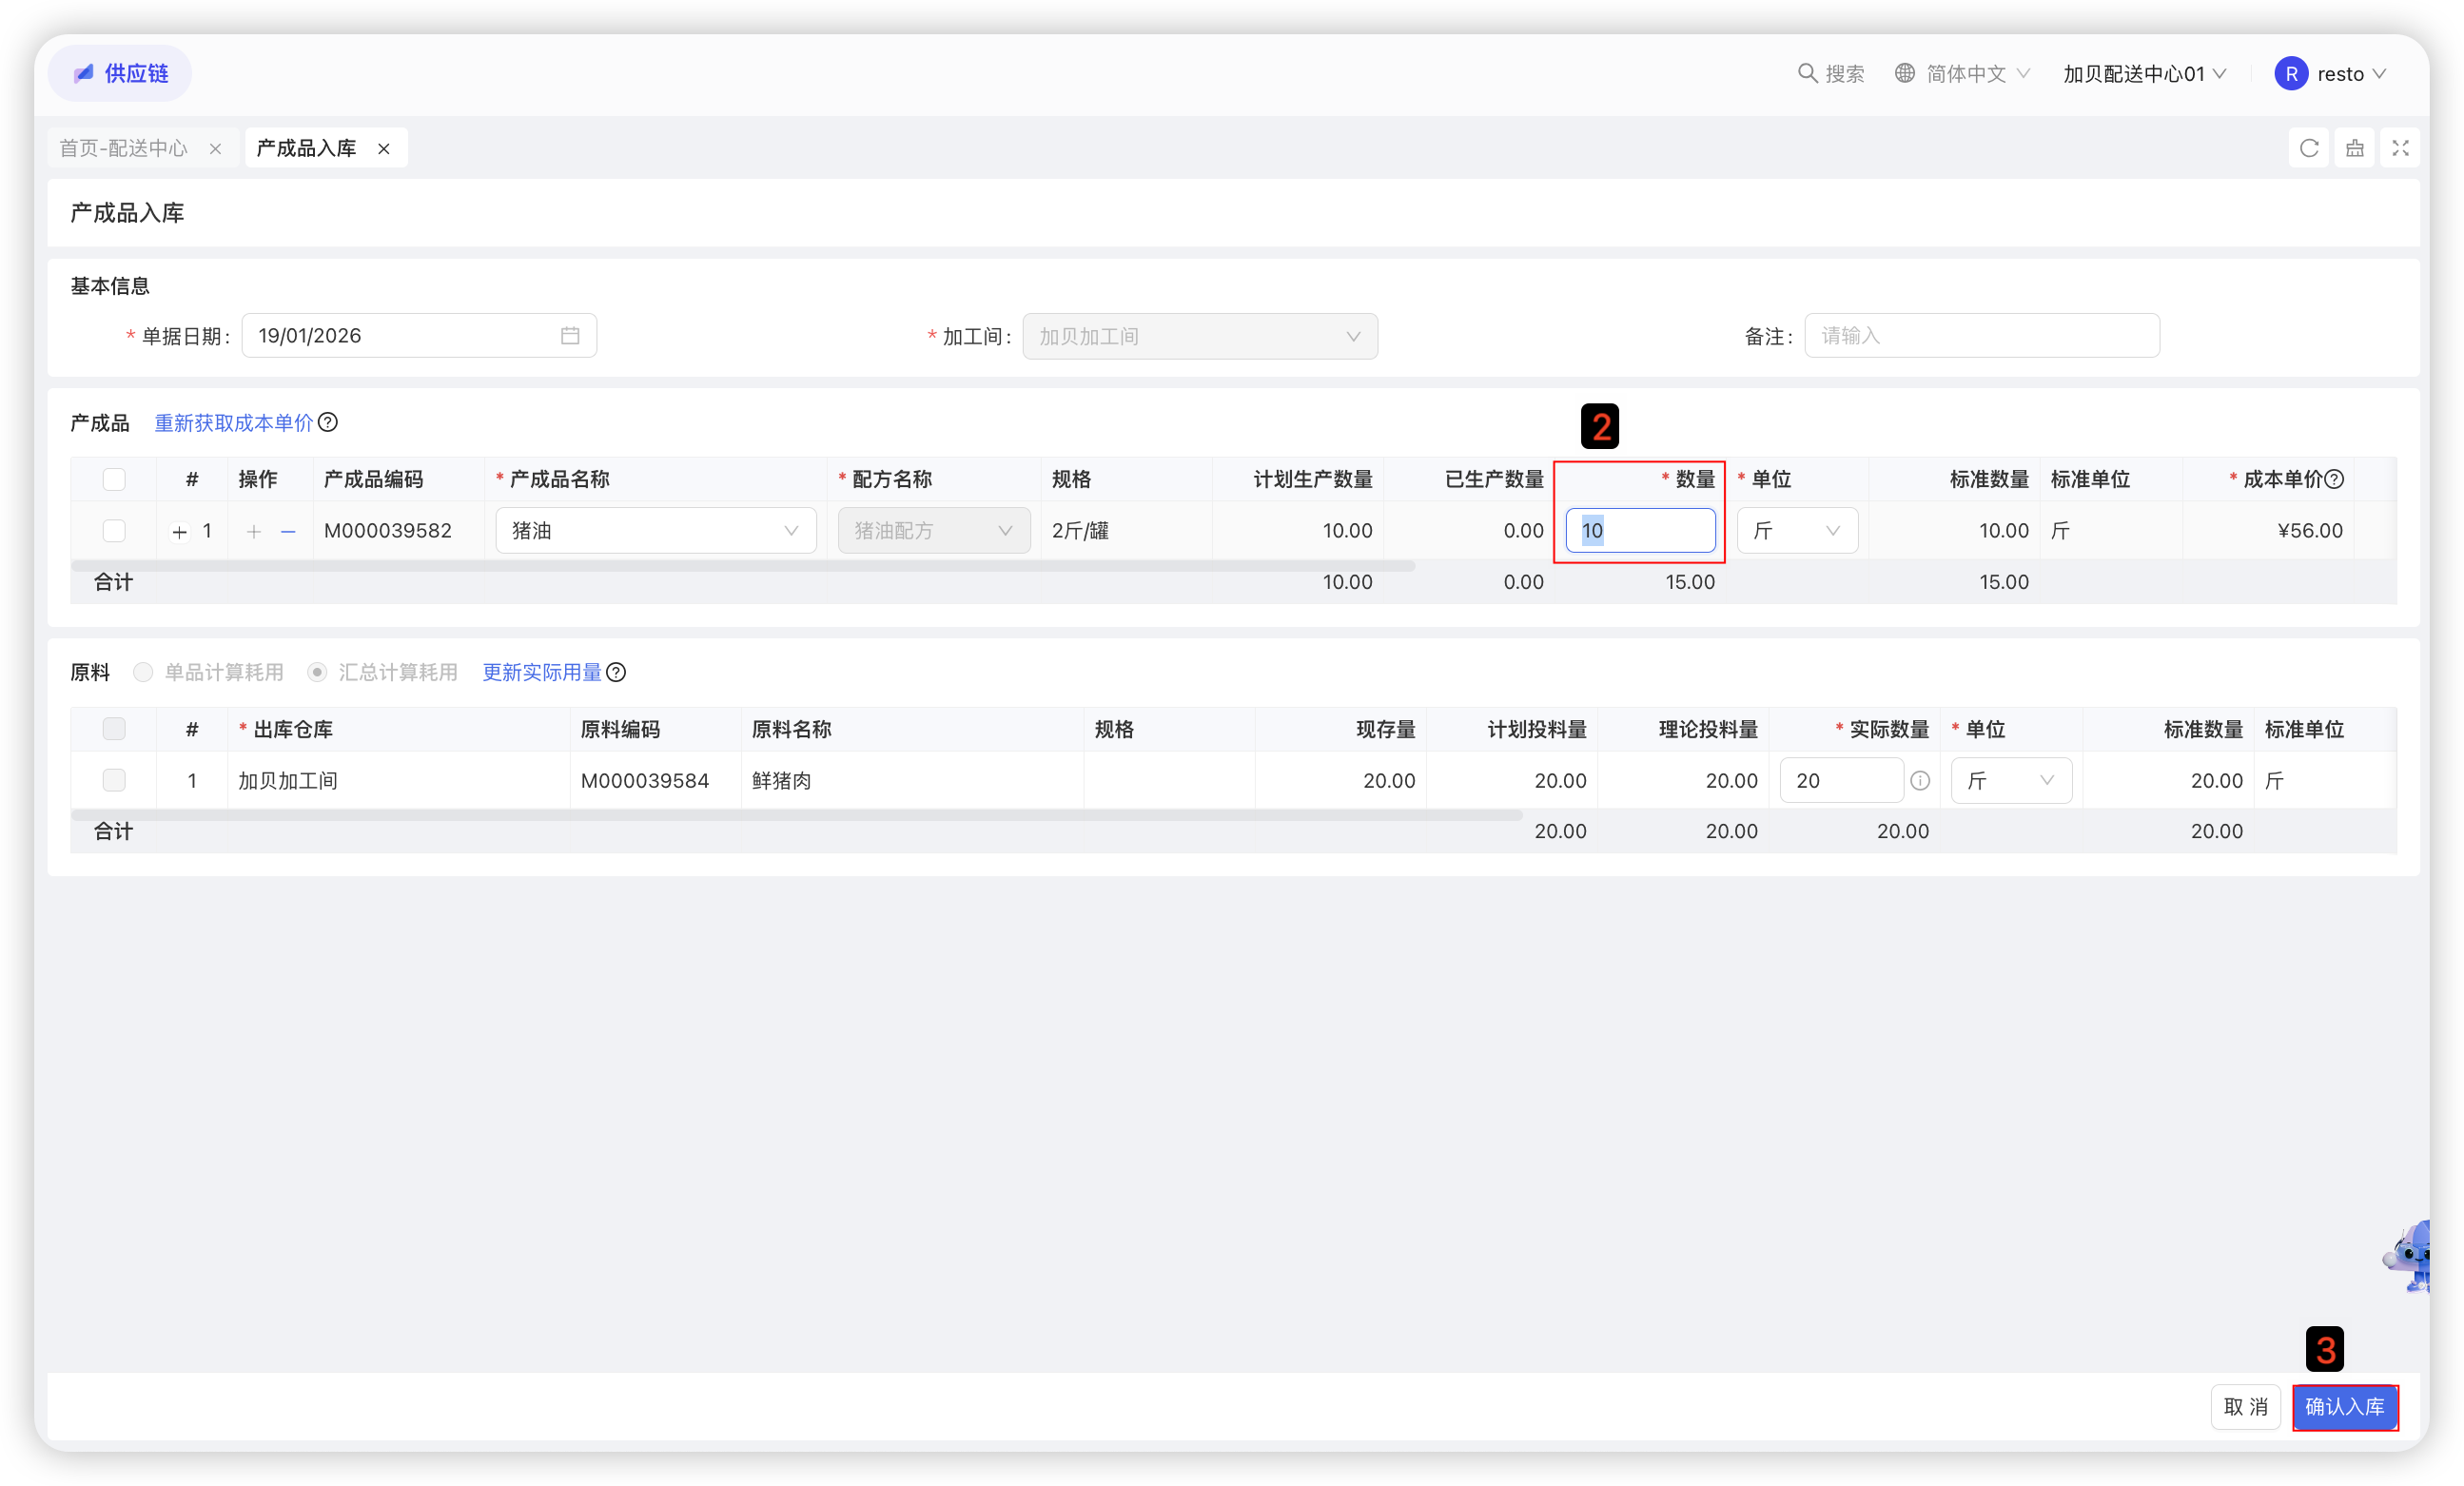Image resolution: width=2464 pixels, height=1486 pixels.
Task: Select the 单品计算耗用 radio option
Action: (x=144, y=672)
